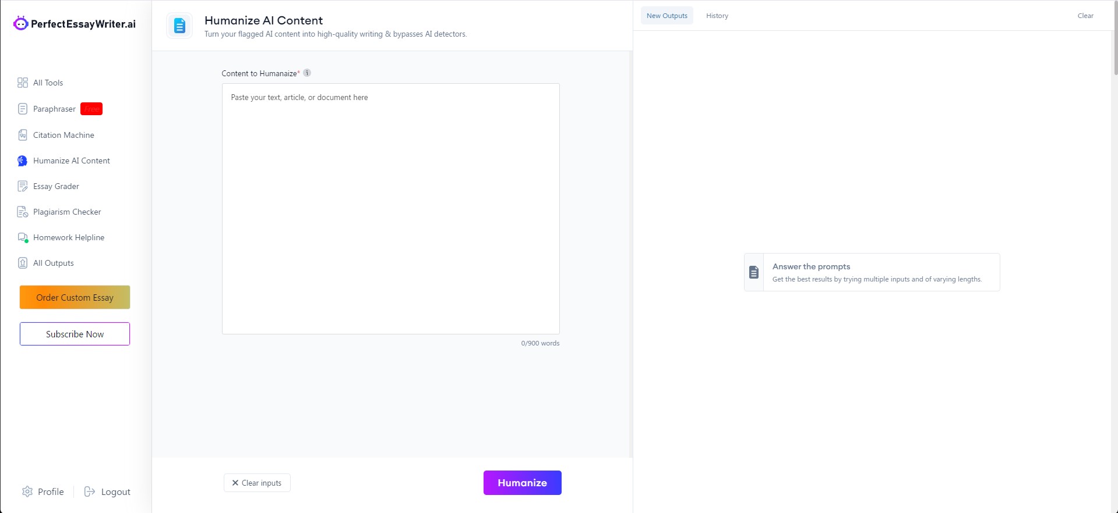This screenshot has width=1118, height=513.
Task: Click the 'Get the best results' hint text
Action: [877, 279]
